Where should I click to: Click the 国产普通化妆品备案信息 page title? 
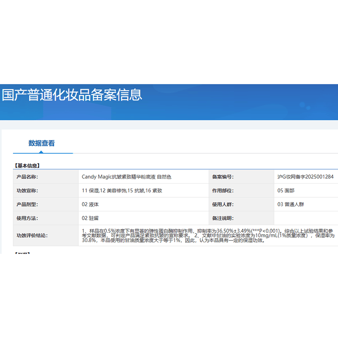pos(72,95)
